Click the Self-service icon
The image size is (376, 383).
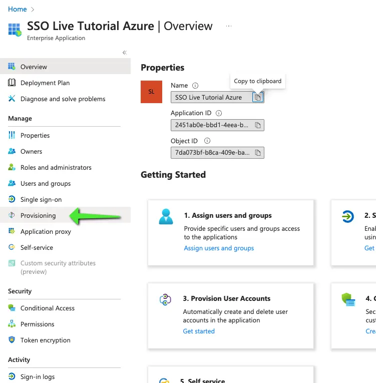[12, 247]
